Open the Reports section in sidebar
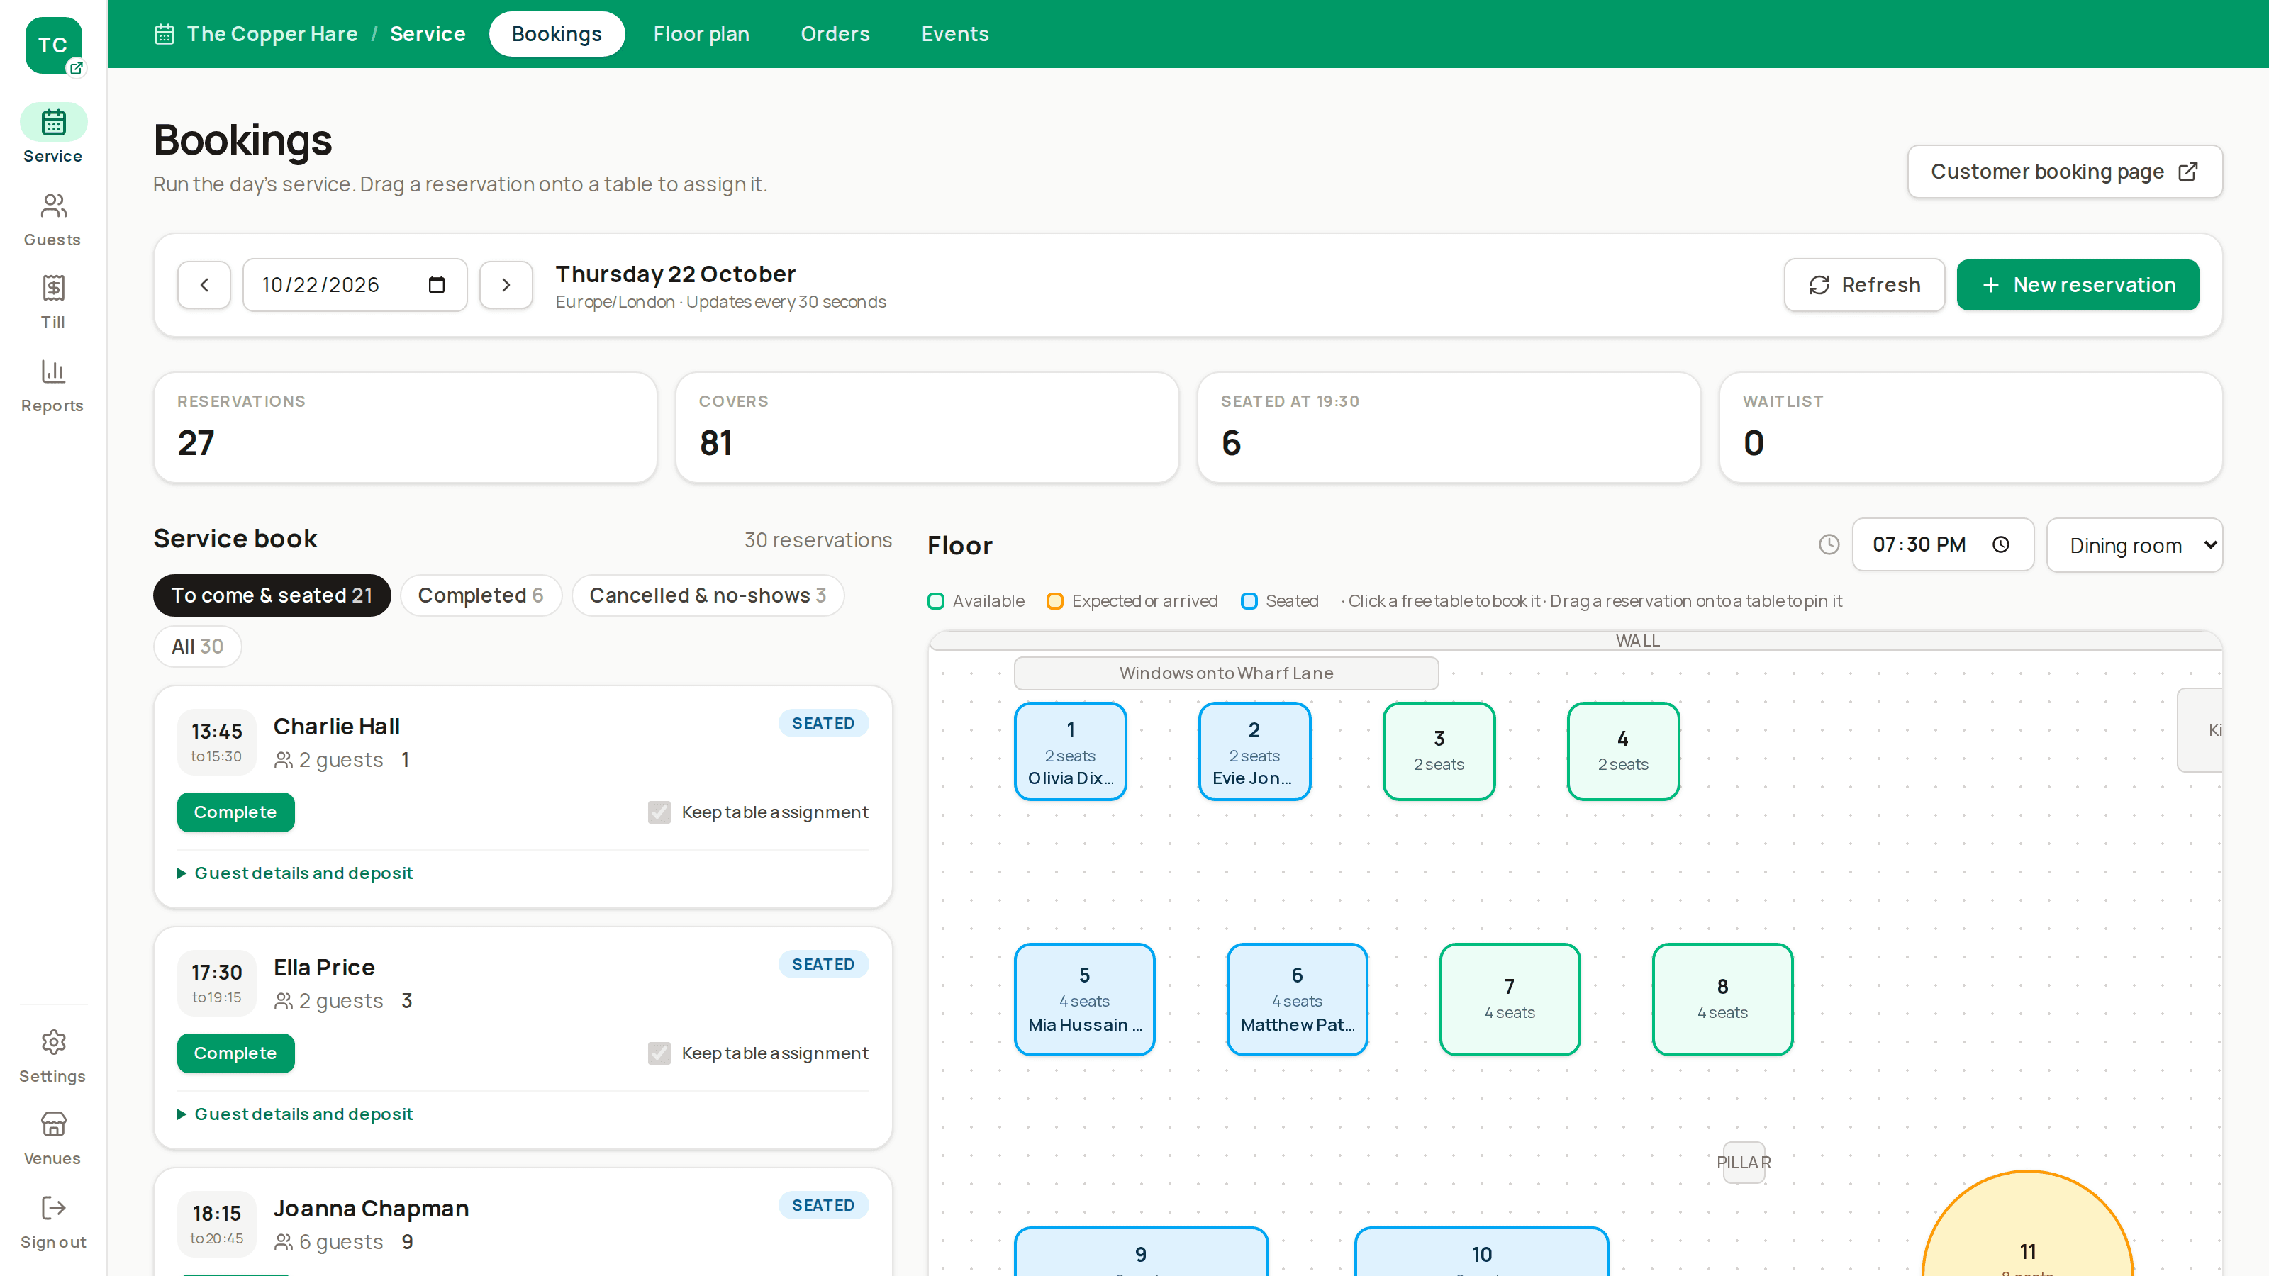The height and width of the screenshot is (1276, 2269). tap(53, 386)
